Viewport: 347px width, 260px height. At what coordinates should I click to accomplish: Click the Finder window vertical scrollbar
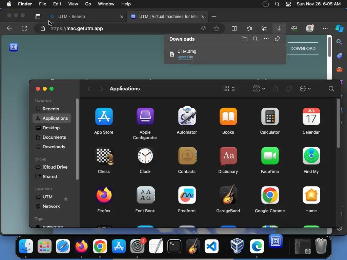(339, 123)
